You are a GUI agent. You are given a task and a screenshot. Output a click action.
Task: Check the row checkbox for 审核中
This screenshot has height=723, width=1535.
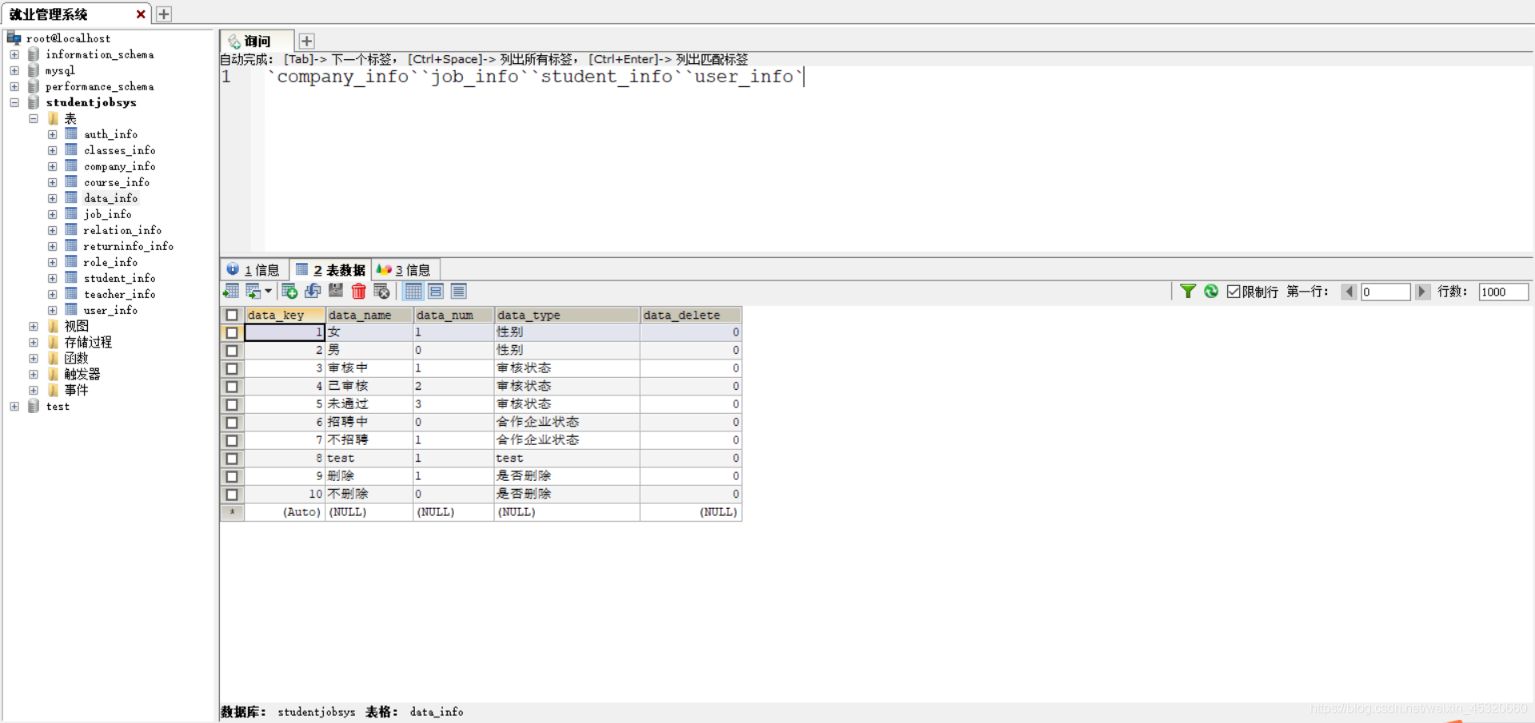pyautogui.click(x=232, y=368)
